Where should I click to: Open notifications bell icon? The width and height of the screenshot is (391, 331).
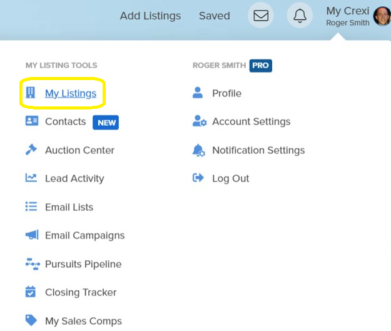click(x=300, y=16)
